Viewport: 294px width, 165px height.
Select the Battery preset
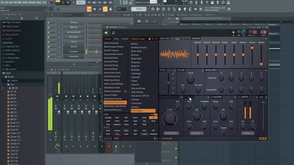[135, 44]
